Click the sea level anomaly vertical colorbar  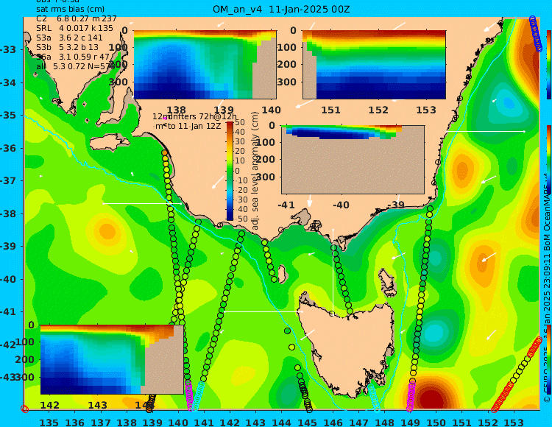[230, 171]
